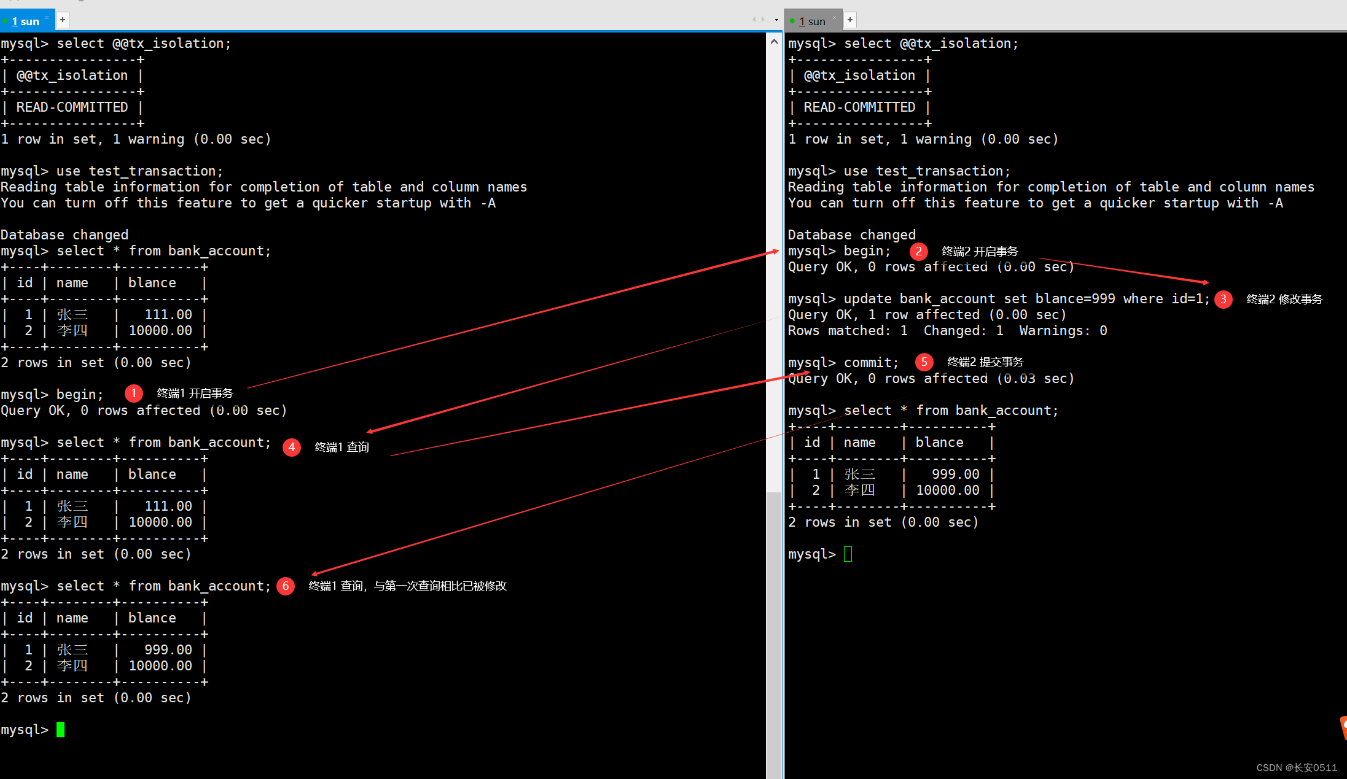Click 'Database changed' line in right terminal
The width and height of the screenshot is (1347, 779).
tap(852, 235)
